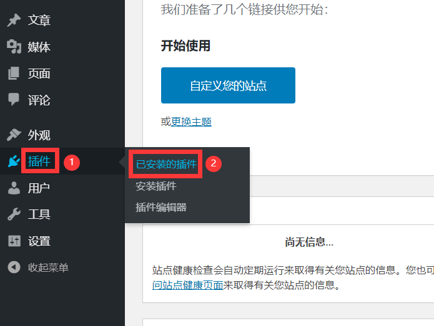Viewport: 434px width, 326px height.
Task: Click the pushpin icon beside 文章
Action: tap(14, 20)
